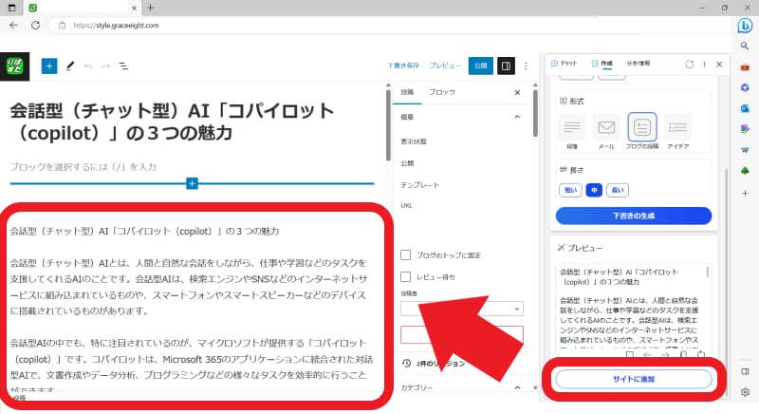The width and height of the screenshot is (759, 414).
Task: Click the post title heading to edit it
Action: 173,122
